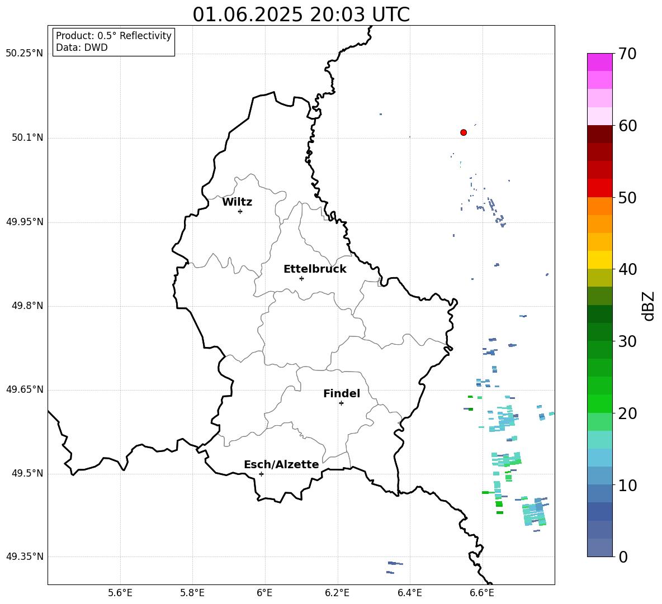The height and width of the screenshot is (604, 662).
Task: Click the 5.6°E longitude label
Action: tap(120, 593)
